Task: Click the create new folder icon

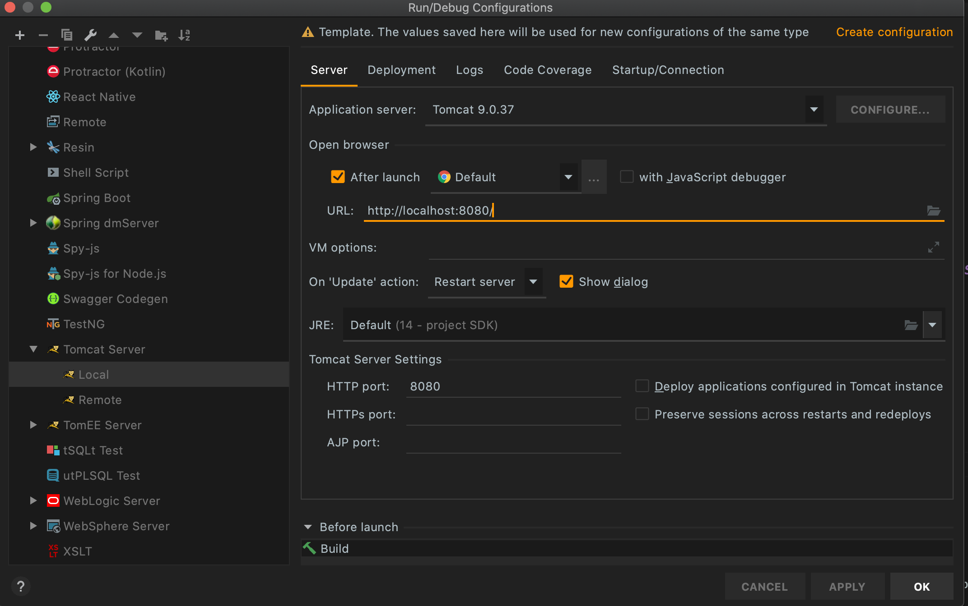Action: [161, 35]
